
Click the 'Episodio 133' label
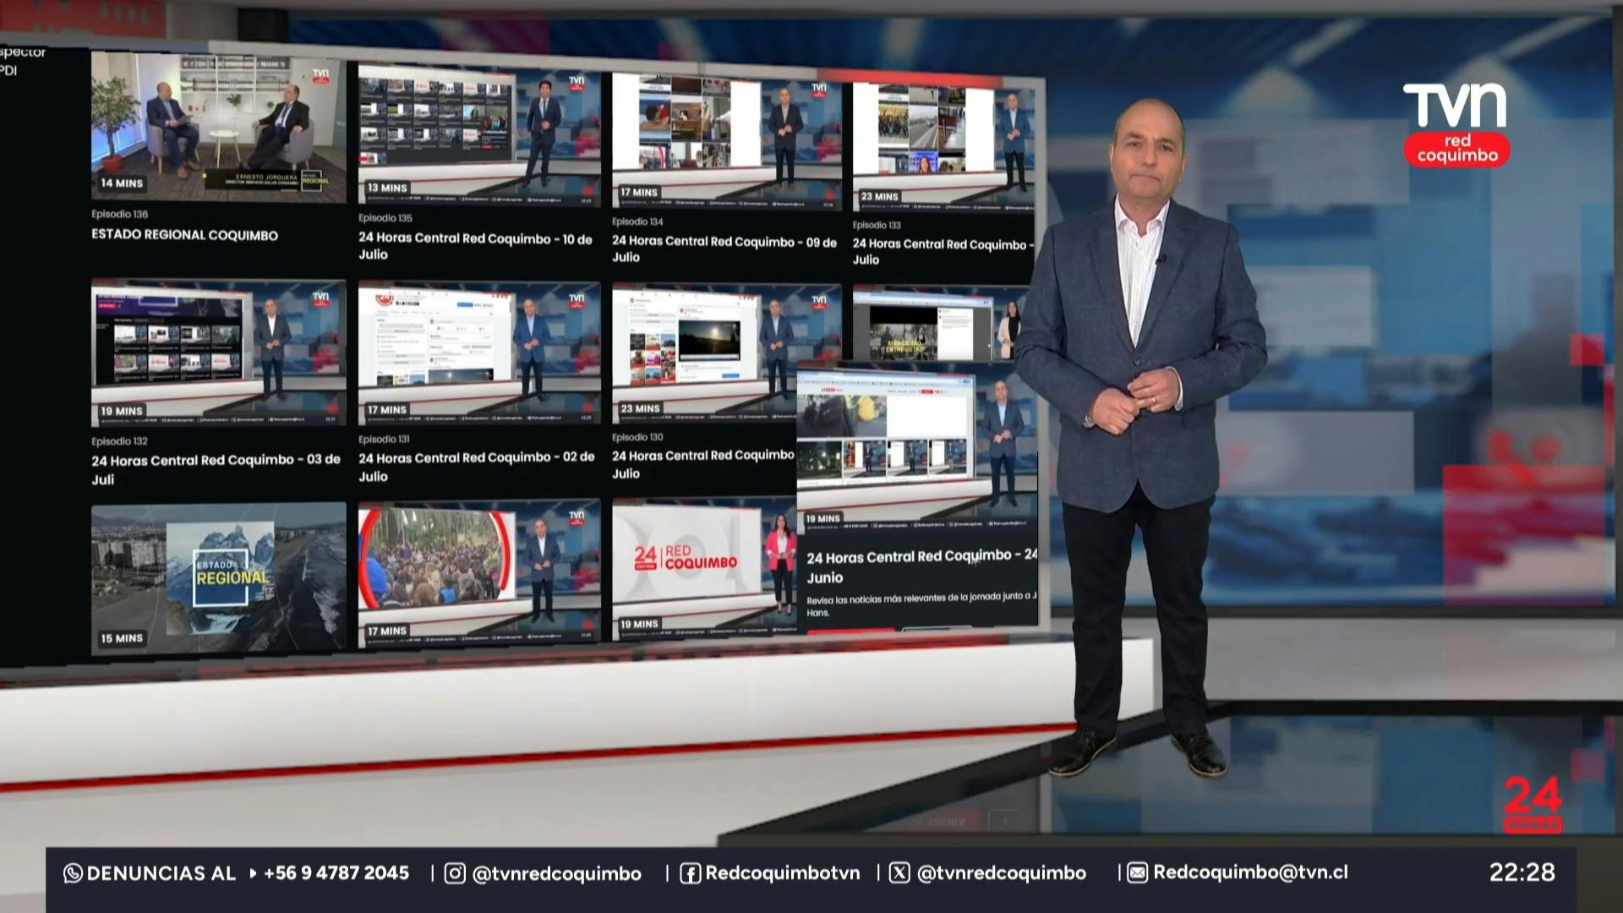tap(877, 225)
